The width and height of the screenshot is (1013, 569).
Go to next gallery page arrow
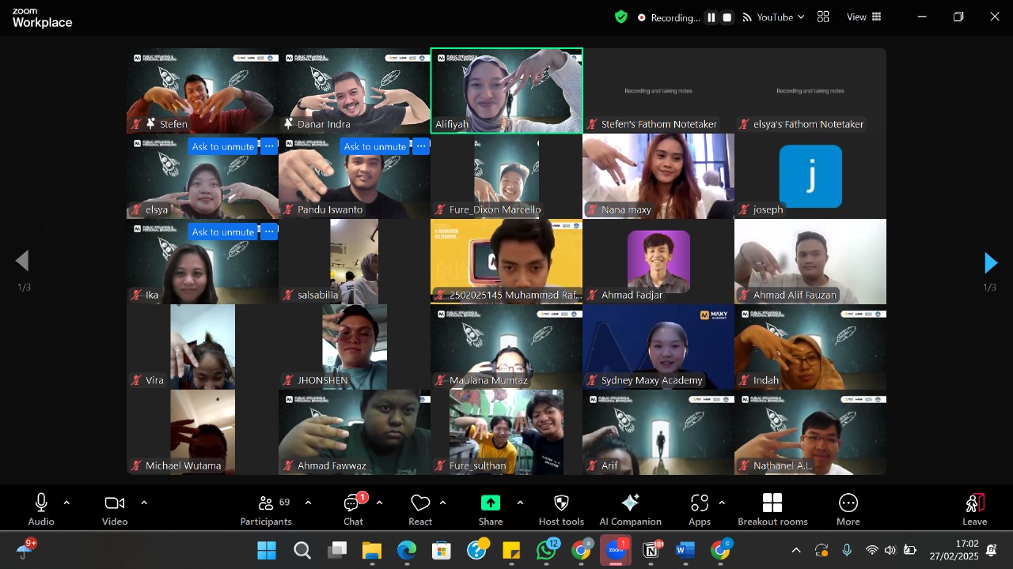[990, 262]
